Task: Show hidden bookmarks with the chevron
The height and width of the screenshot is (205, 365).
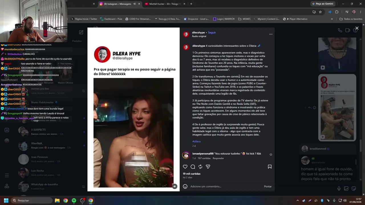Action: (332, 19)
